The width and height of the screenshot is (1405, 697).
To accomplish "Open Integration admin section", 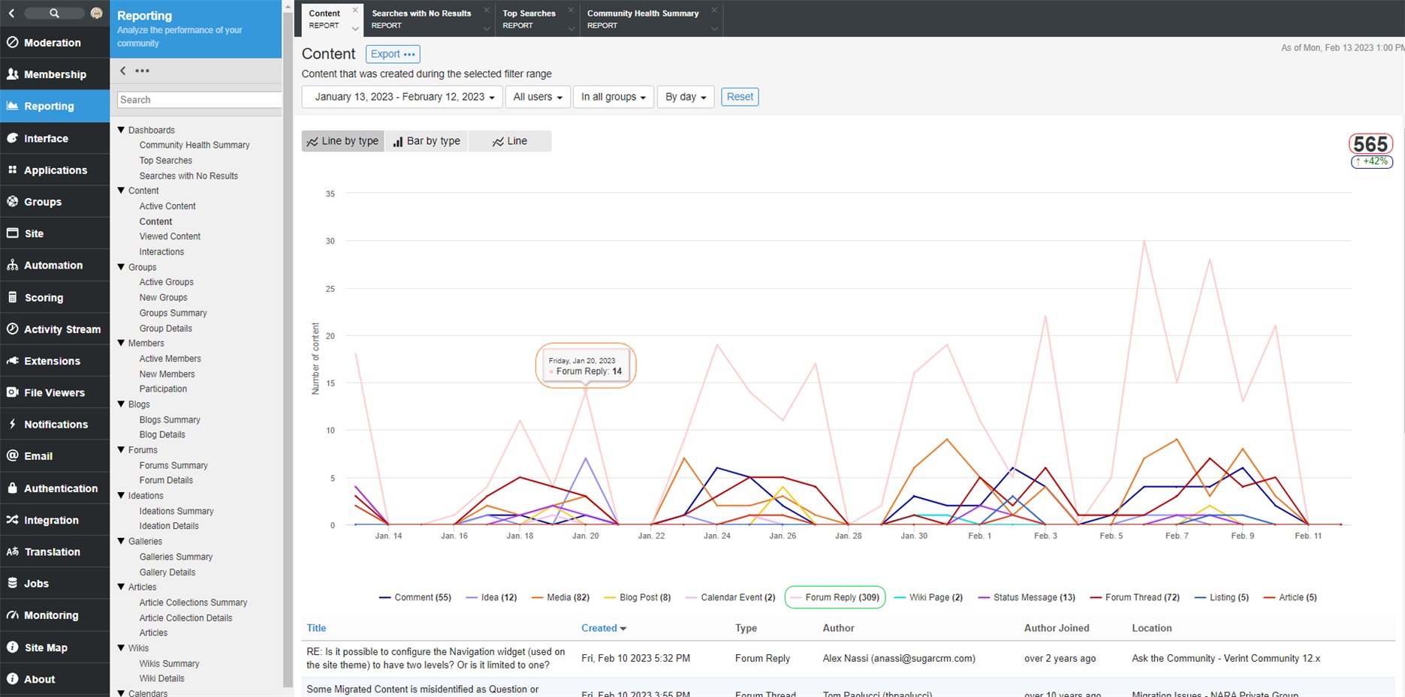I will click(x=54, y=520).
